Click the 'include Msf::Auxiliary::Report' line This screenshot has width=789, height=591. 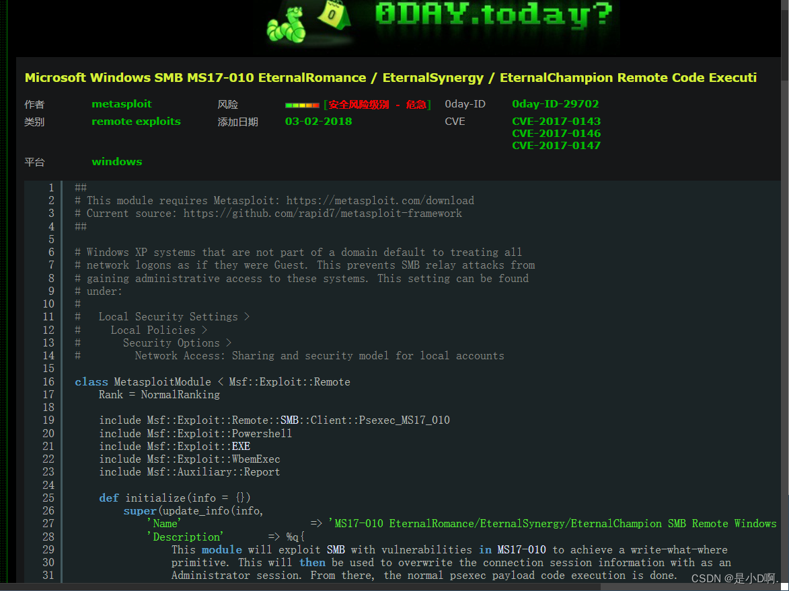click(x=189, y=472)
